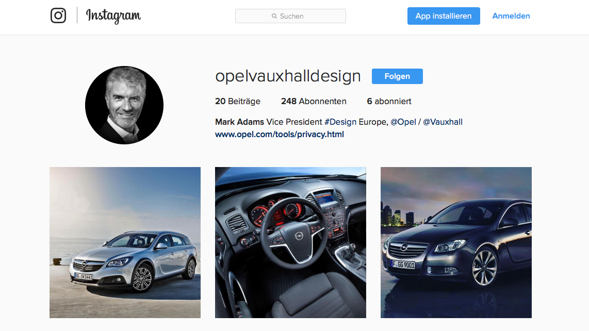The height and width of the screenshot is (331, 589).
Task: Open the 248 Abonnenten followers list
Action: (314, 102)
